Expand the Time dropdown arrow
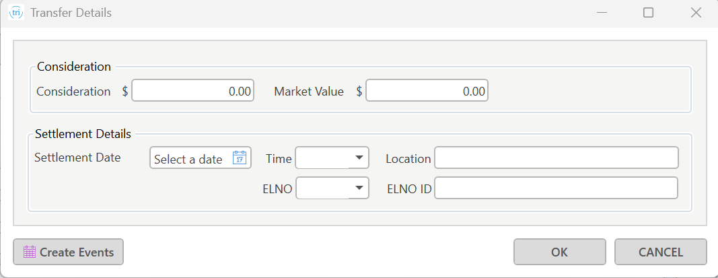The height and width of the screenshot is (278, 718). tap(359, 158)
